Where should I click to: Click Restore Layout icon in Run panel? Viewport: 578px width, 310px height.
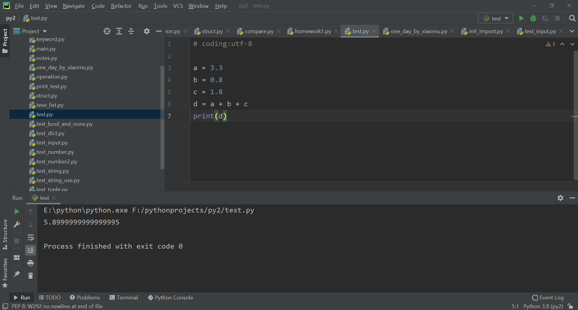(x=17, y=257)
